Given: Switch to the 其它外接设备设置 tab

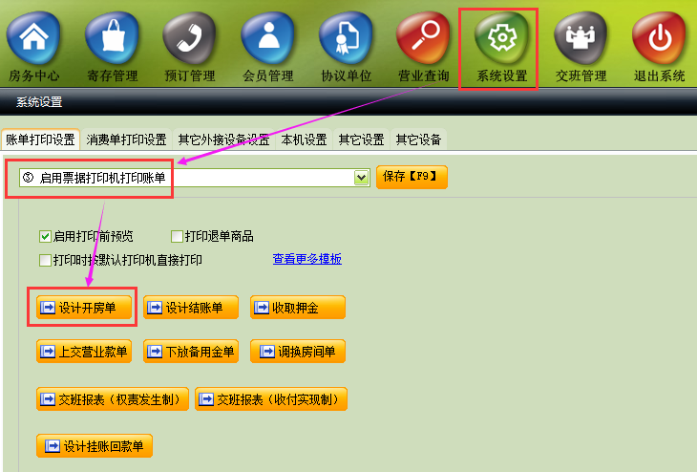Looking at the screenshot, I should point(223,139).
